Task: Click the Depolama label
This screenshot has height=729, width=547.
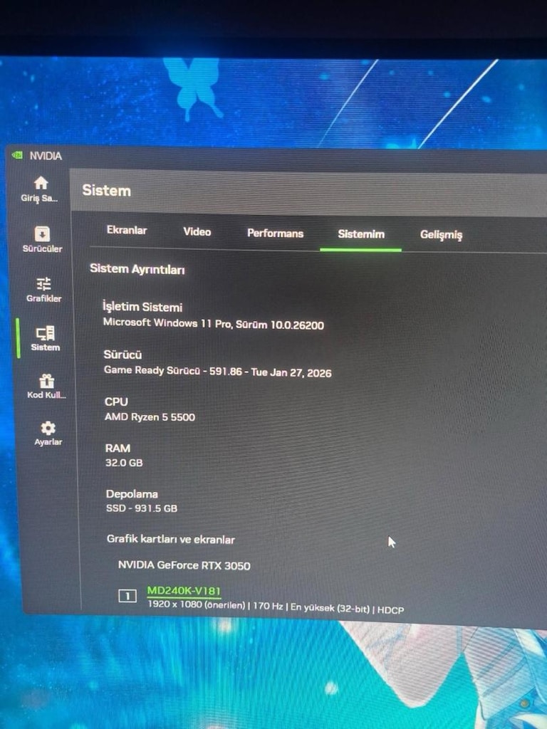Action: tap(132, 494)
